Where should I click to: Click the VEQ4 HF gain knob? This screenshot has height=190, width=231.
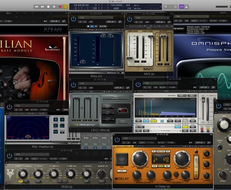[x=86, y=174]
